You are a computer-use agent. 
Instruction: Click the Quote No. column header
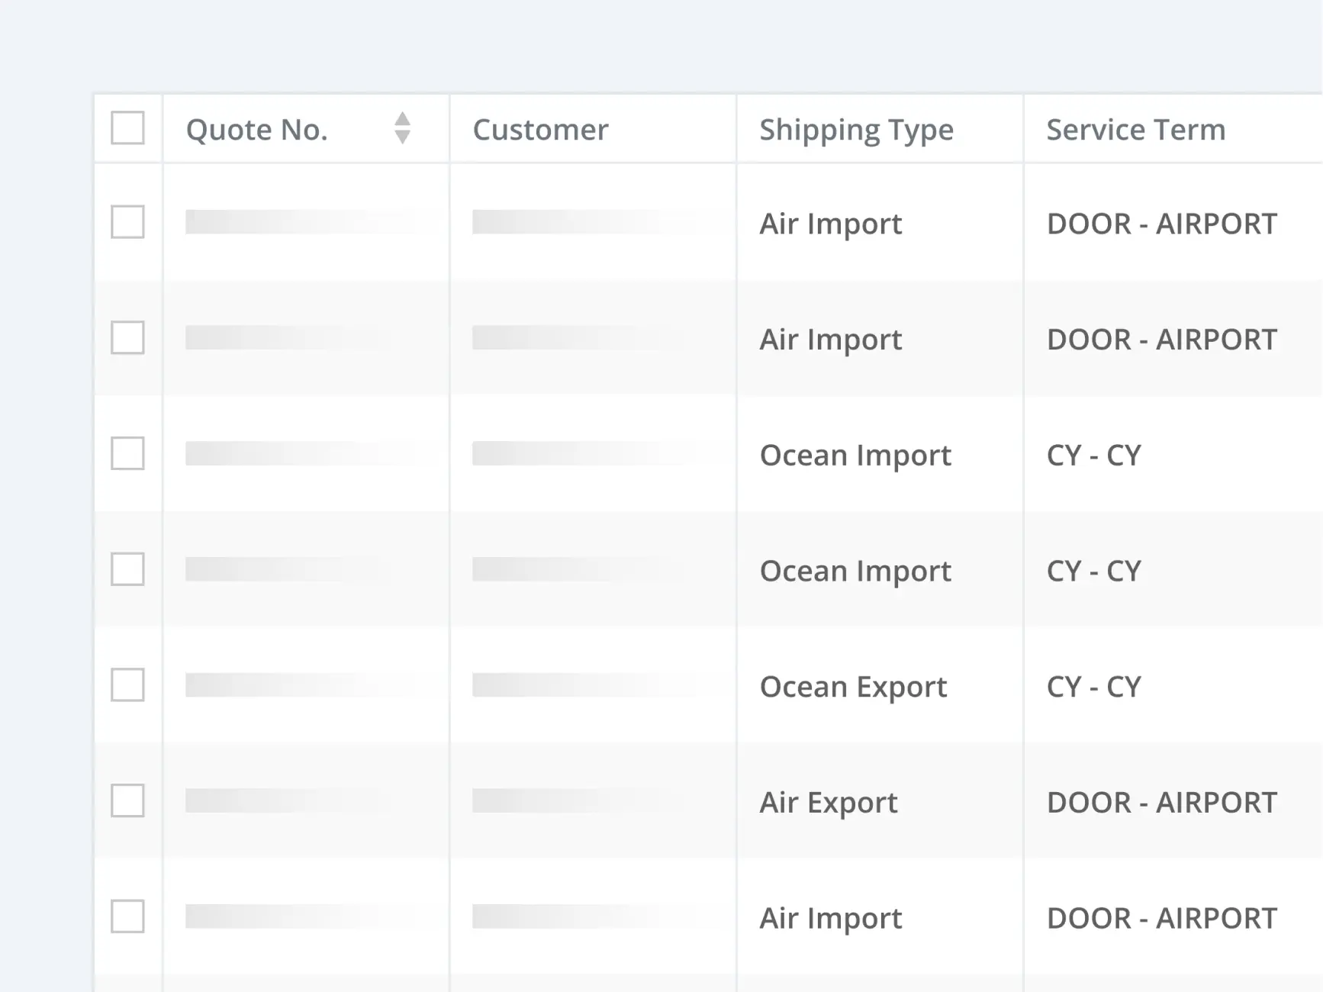pos(257,130)
